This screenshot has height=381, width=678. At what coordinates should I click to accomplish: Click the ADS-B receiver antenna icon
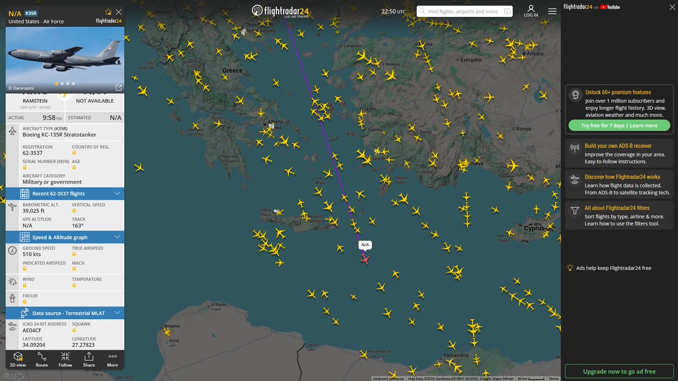click(575, 148)
